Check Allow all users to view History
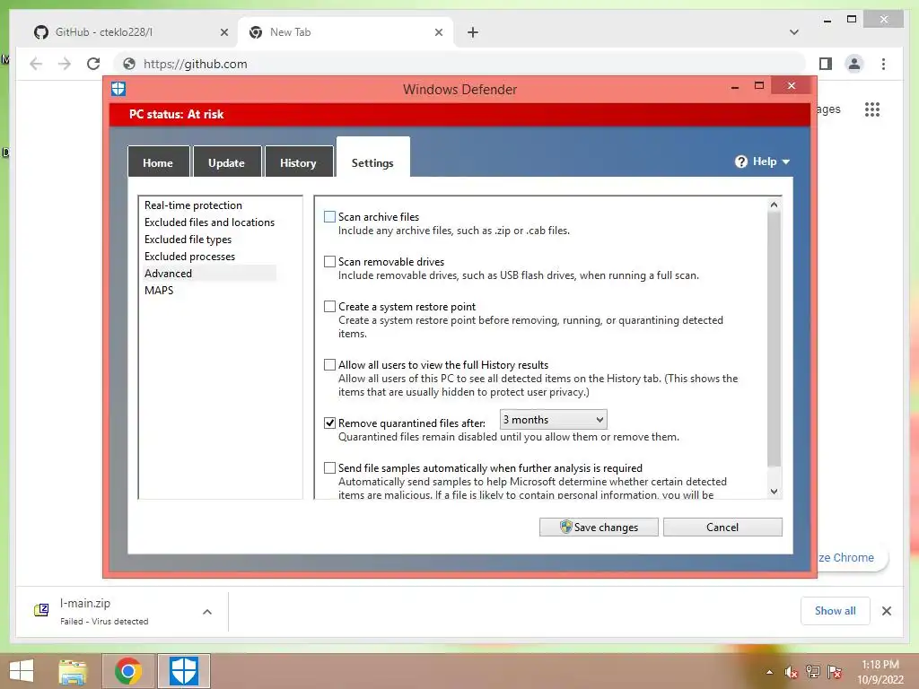The width and height of the screenshot is (919, 689). pos(330,365)
